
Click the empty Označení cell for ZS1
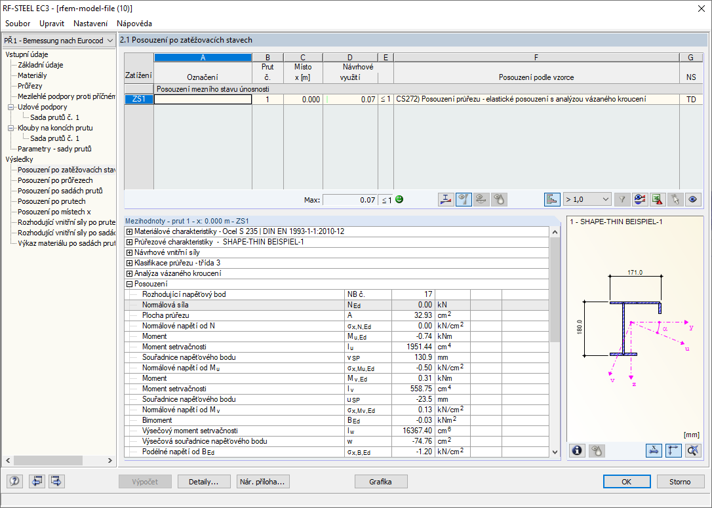pyautogui.click(x=203, y=99)
